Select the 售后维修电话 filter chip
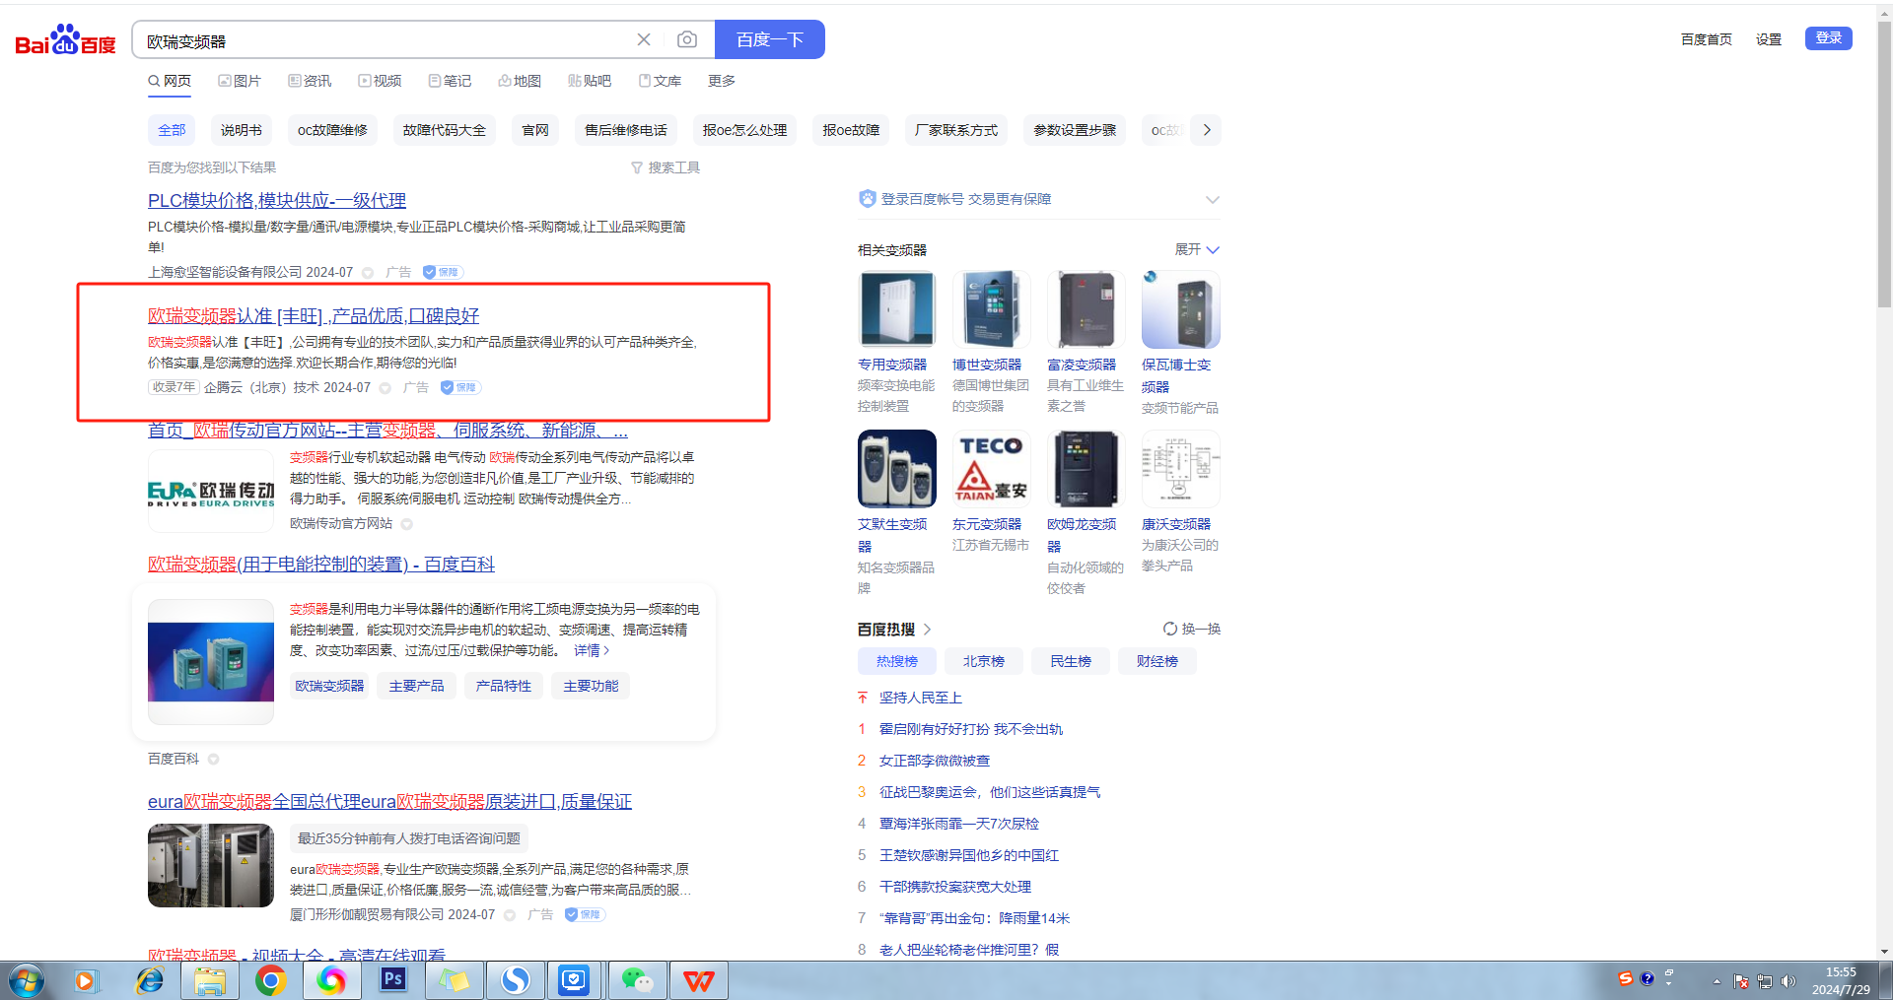1893x1000 pixels. tap(626, 130)
